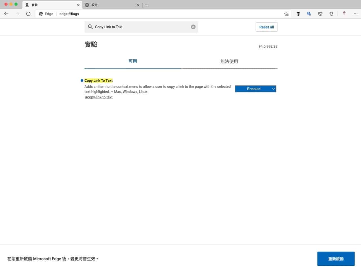
Task: Go back with the back arrow
Action: point(6,14)
